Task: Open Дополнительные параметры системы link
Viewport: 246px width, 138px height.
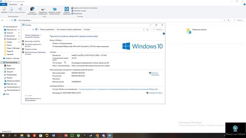Action: point(35,53)
